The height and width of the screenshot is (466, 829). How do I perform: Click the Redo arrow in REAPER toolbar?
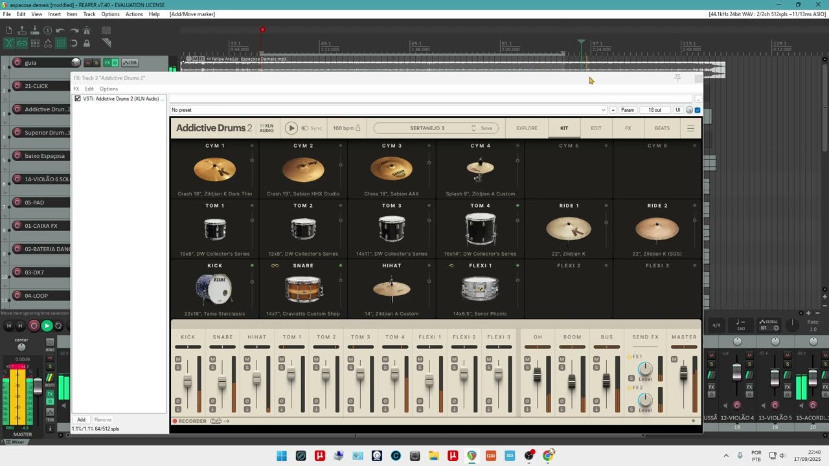74,30
